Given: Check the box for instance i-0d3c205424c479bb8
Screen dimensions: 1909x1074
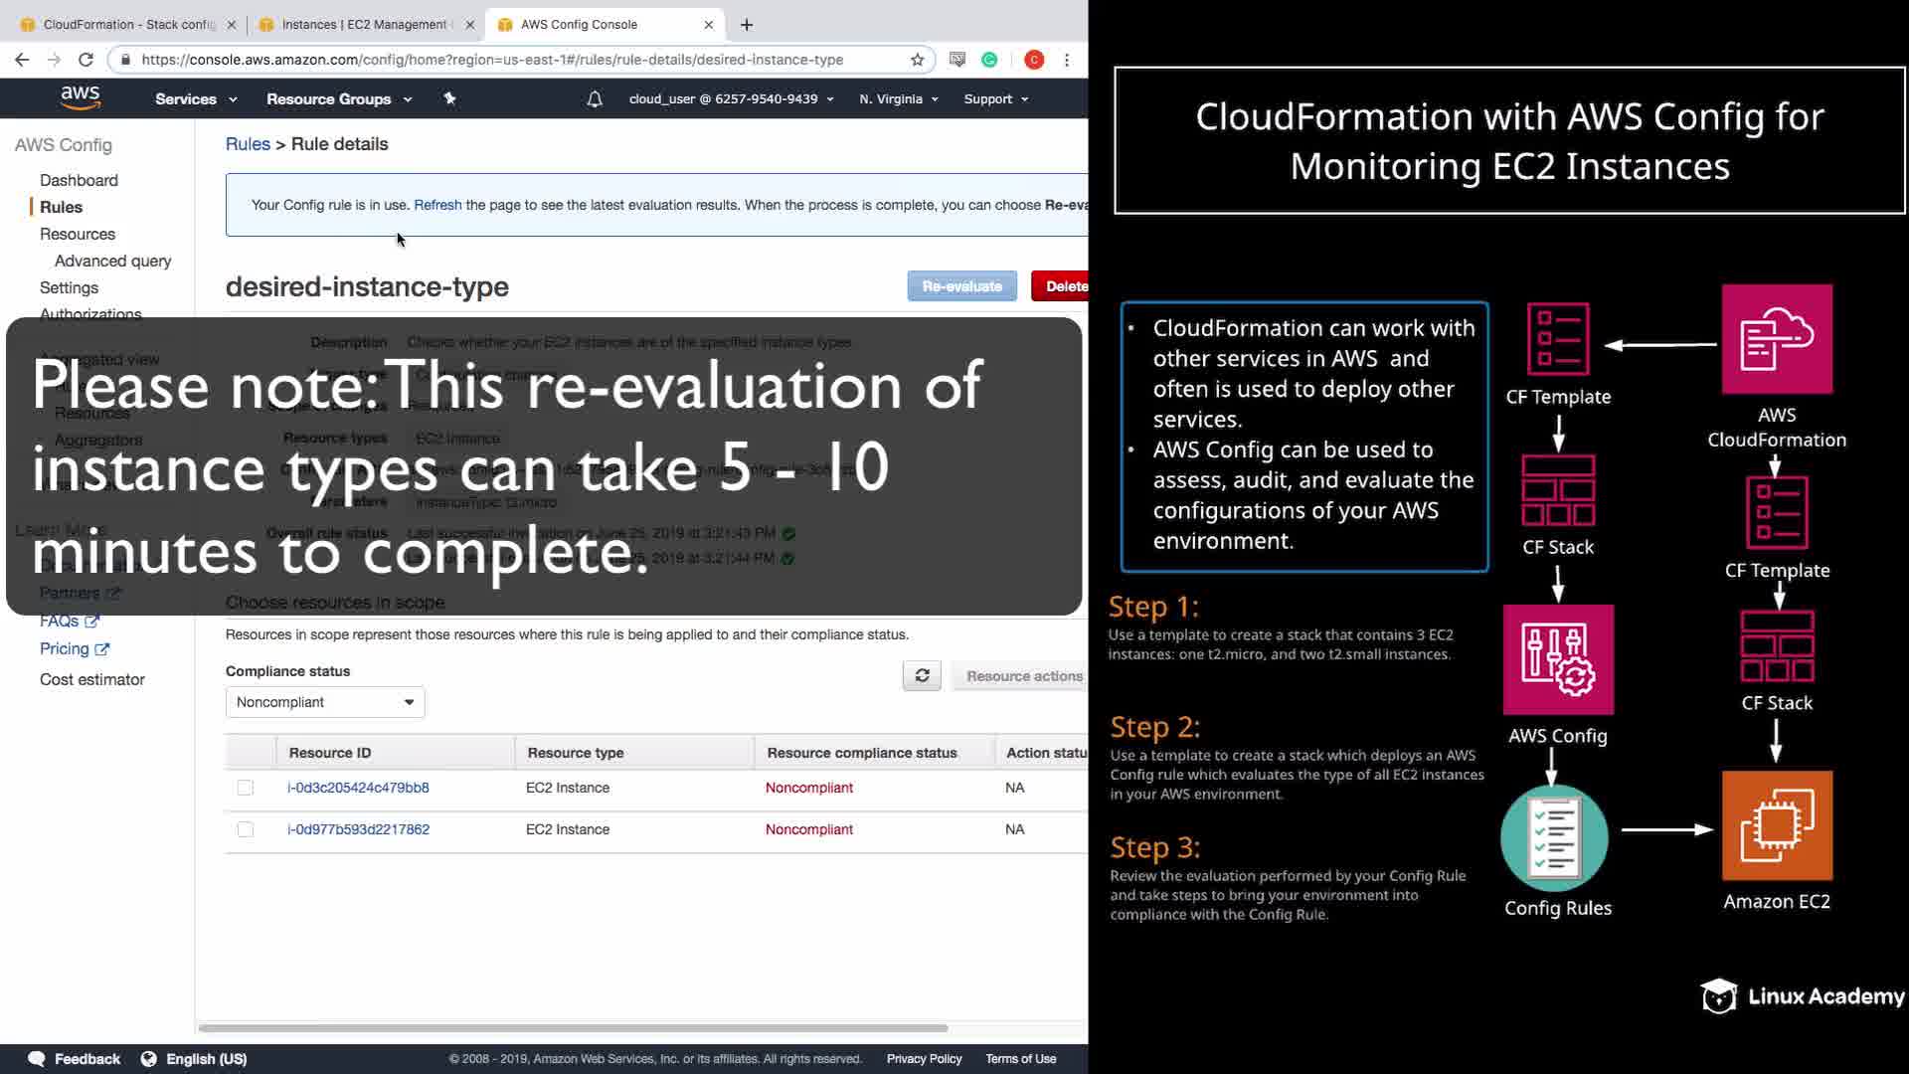Looking at the screenshot, I should coord(246,788).
